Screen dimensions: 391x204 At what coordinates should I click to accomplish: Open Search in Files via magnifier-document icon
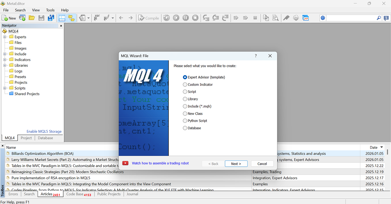click(276, 18)
